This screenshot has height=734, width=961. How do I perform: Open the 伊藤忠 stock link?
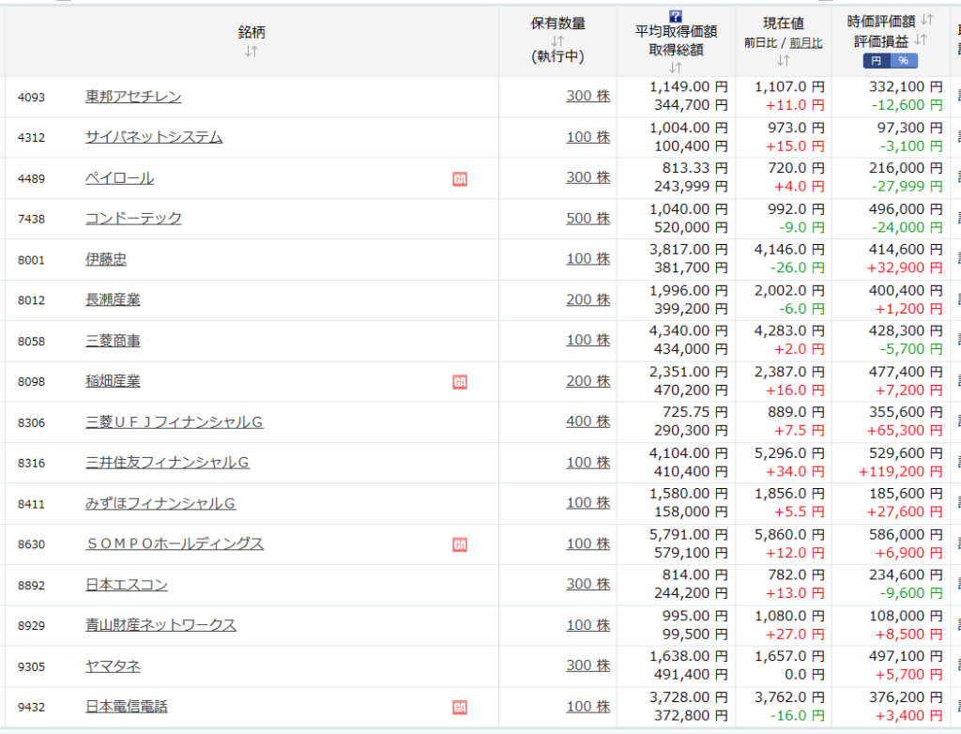106,259
